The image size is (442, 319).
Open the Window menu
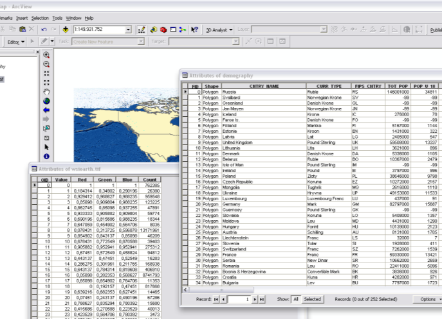(73, 18)
